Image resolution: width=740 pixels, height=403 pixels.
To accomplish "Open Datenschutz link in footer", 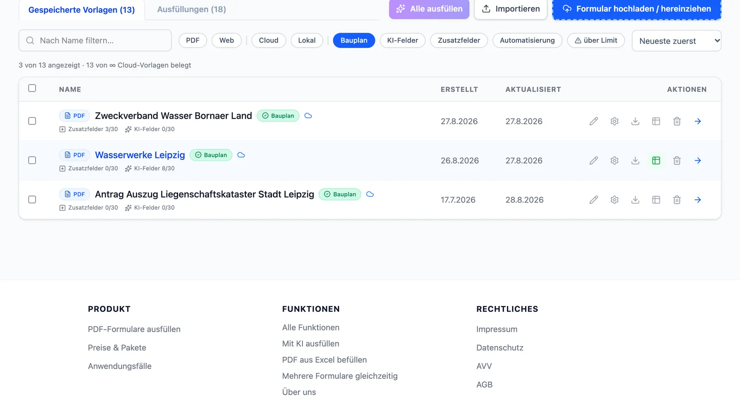I will (499, 348).
